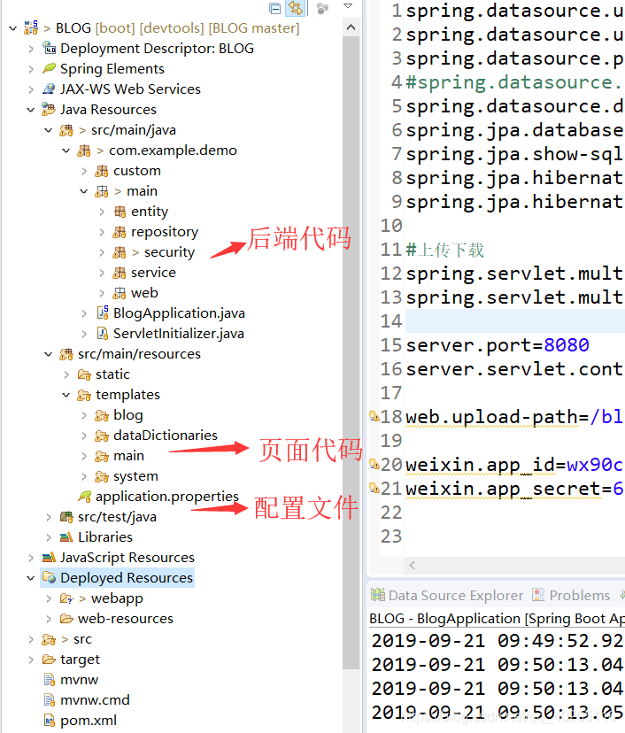
Task: Switch to Problems tab
Action: tap(571, 595)
